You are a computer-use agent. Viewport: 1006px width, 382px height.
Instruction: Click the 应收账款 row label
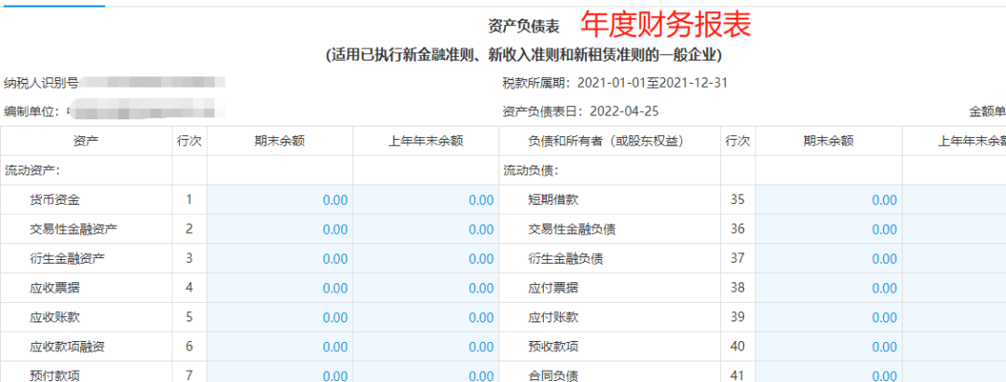tap(55, 317)
